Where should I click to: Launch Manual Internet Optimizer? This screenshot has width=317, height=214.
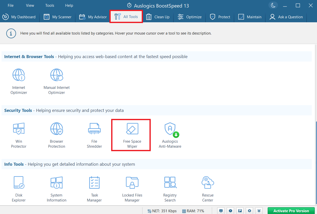coord(57,81)
